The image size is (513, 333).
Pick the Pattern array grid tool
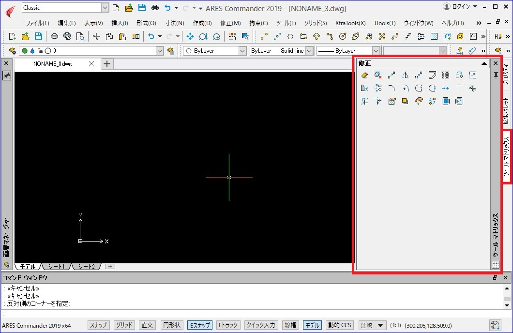click(x=446, y=75)
